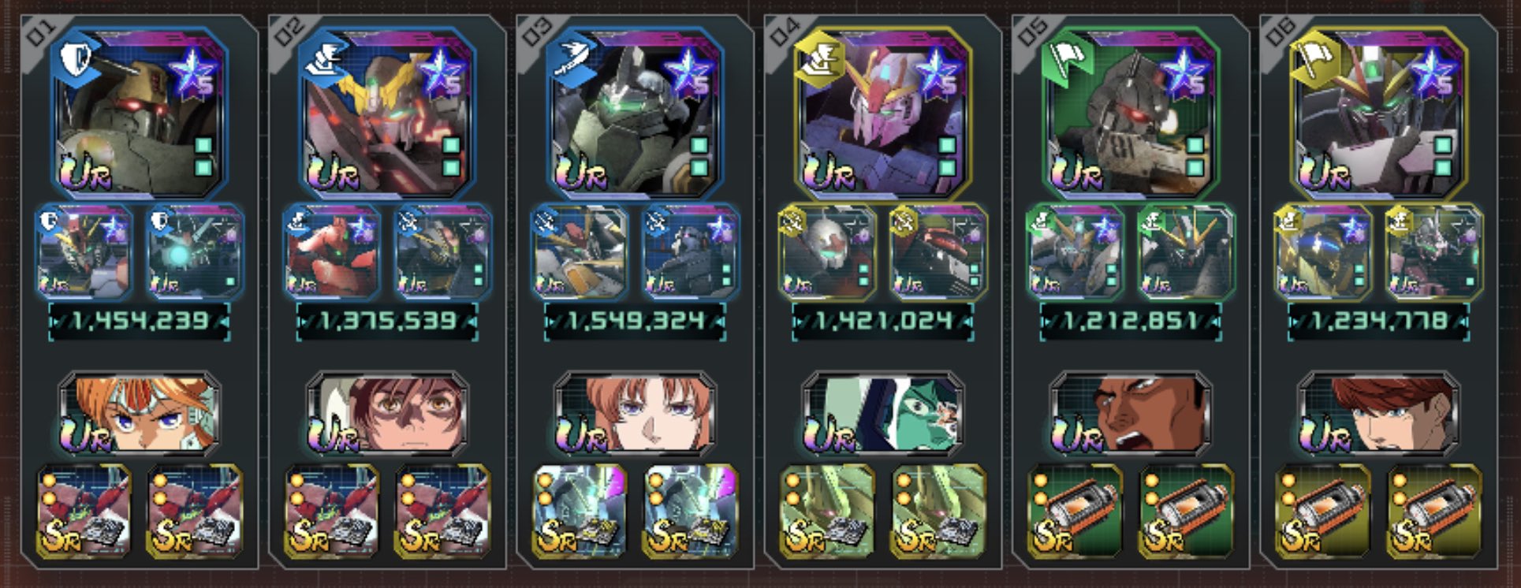The height and width of the screenshot is (588, 1521).
Task: Open squad 05 first SR canister item
Action: (x=1075, y=511)
